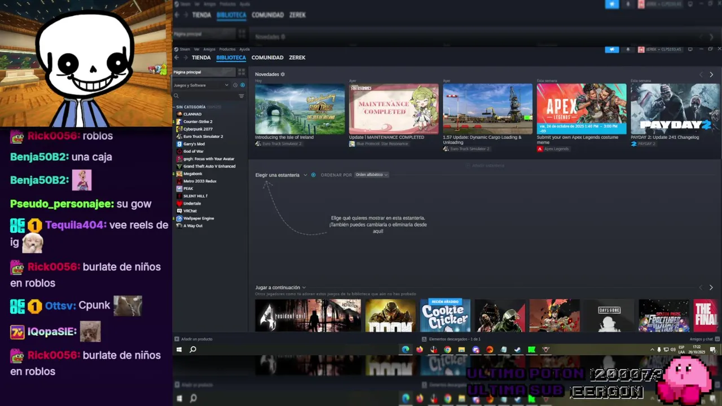Screen dimensions: 722x406
Task: Open the Productos menu
Action: (x=227, y=50)
